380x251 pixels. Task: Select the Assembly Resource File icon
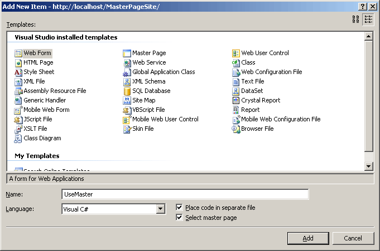(18, 91)
